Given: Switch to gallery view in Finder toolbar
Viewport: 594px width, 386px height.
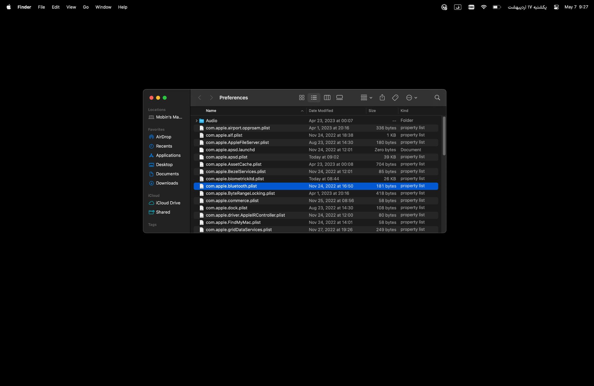Looking at the screenshot, I should [339, 98].
